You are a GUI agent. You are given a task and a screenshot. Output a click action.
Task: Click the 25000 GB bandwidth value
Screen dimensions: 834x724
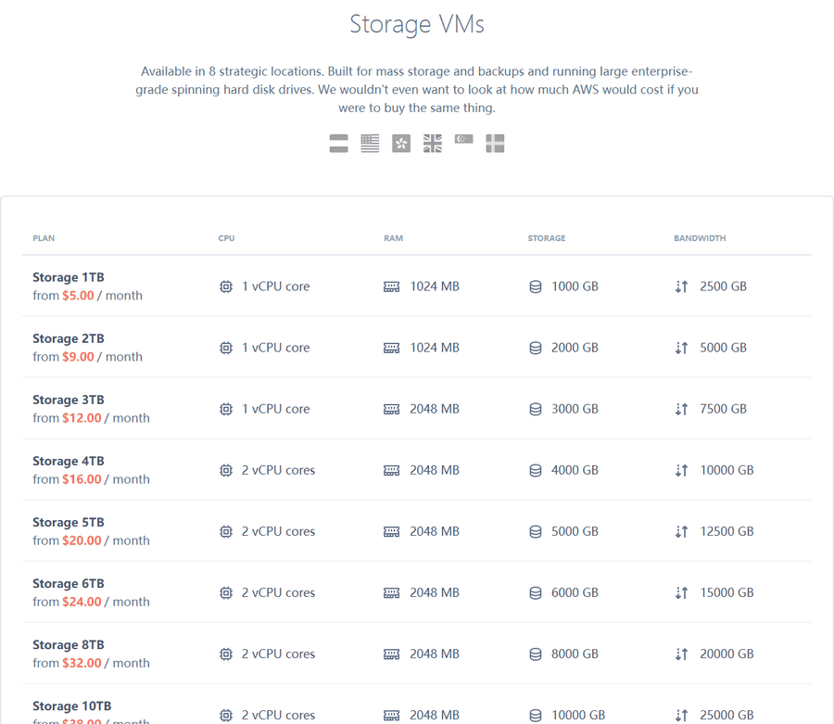pyautogui.click(x=727, y=715)
